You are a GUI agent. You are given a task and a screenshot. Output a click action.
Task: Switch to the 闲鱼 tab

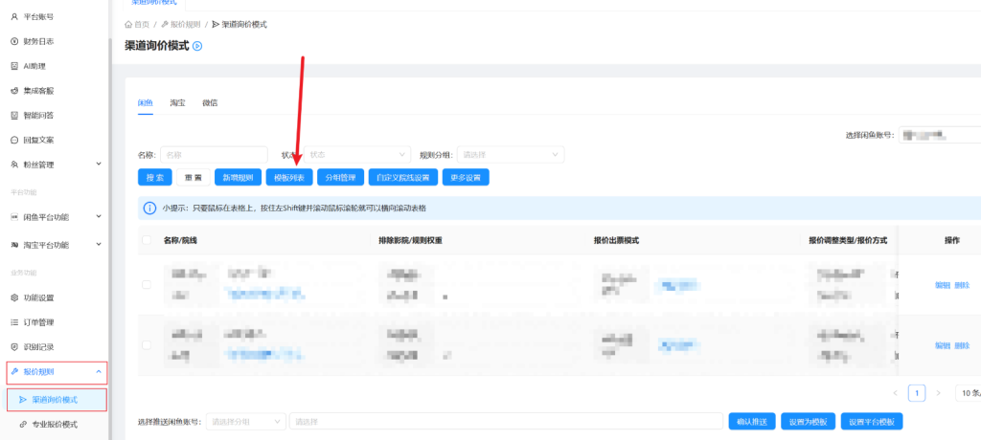point(146,102)
